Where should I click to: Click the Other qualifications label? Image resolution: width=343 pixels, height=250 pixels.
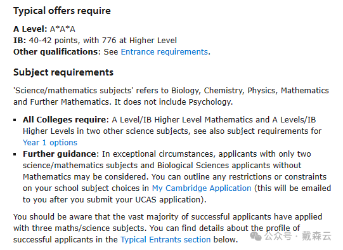pos(56,52)
